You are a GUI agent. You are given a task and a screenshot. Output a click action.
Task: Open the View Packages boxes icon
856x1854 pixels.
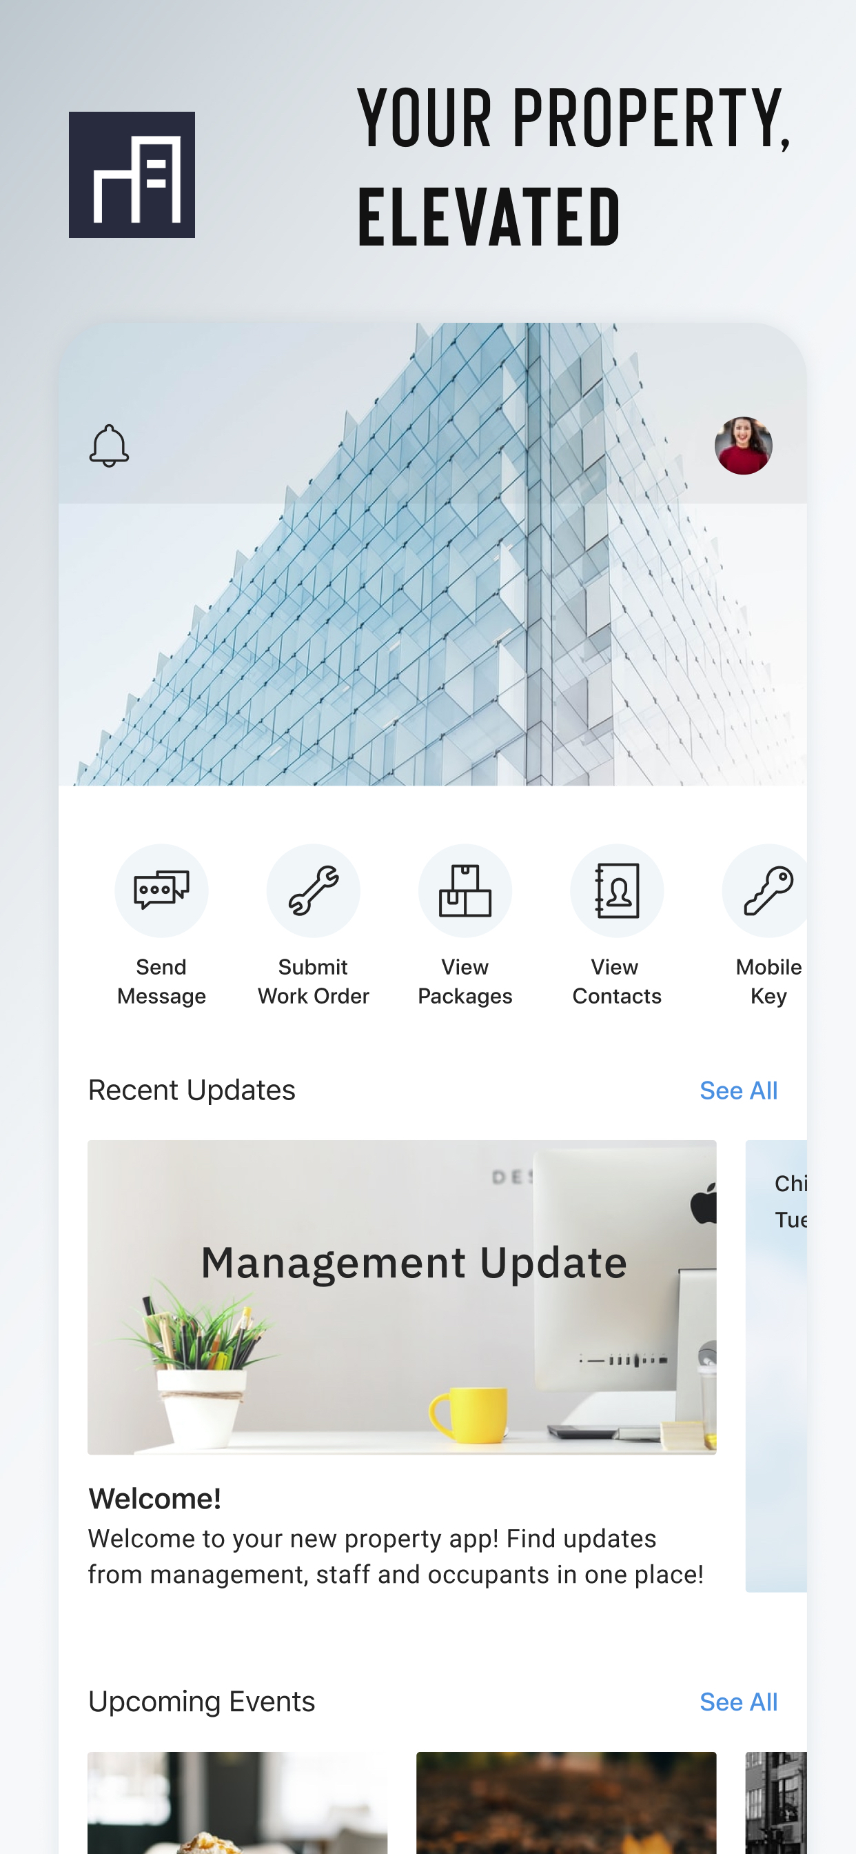[x=465, y=890]
